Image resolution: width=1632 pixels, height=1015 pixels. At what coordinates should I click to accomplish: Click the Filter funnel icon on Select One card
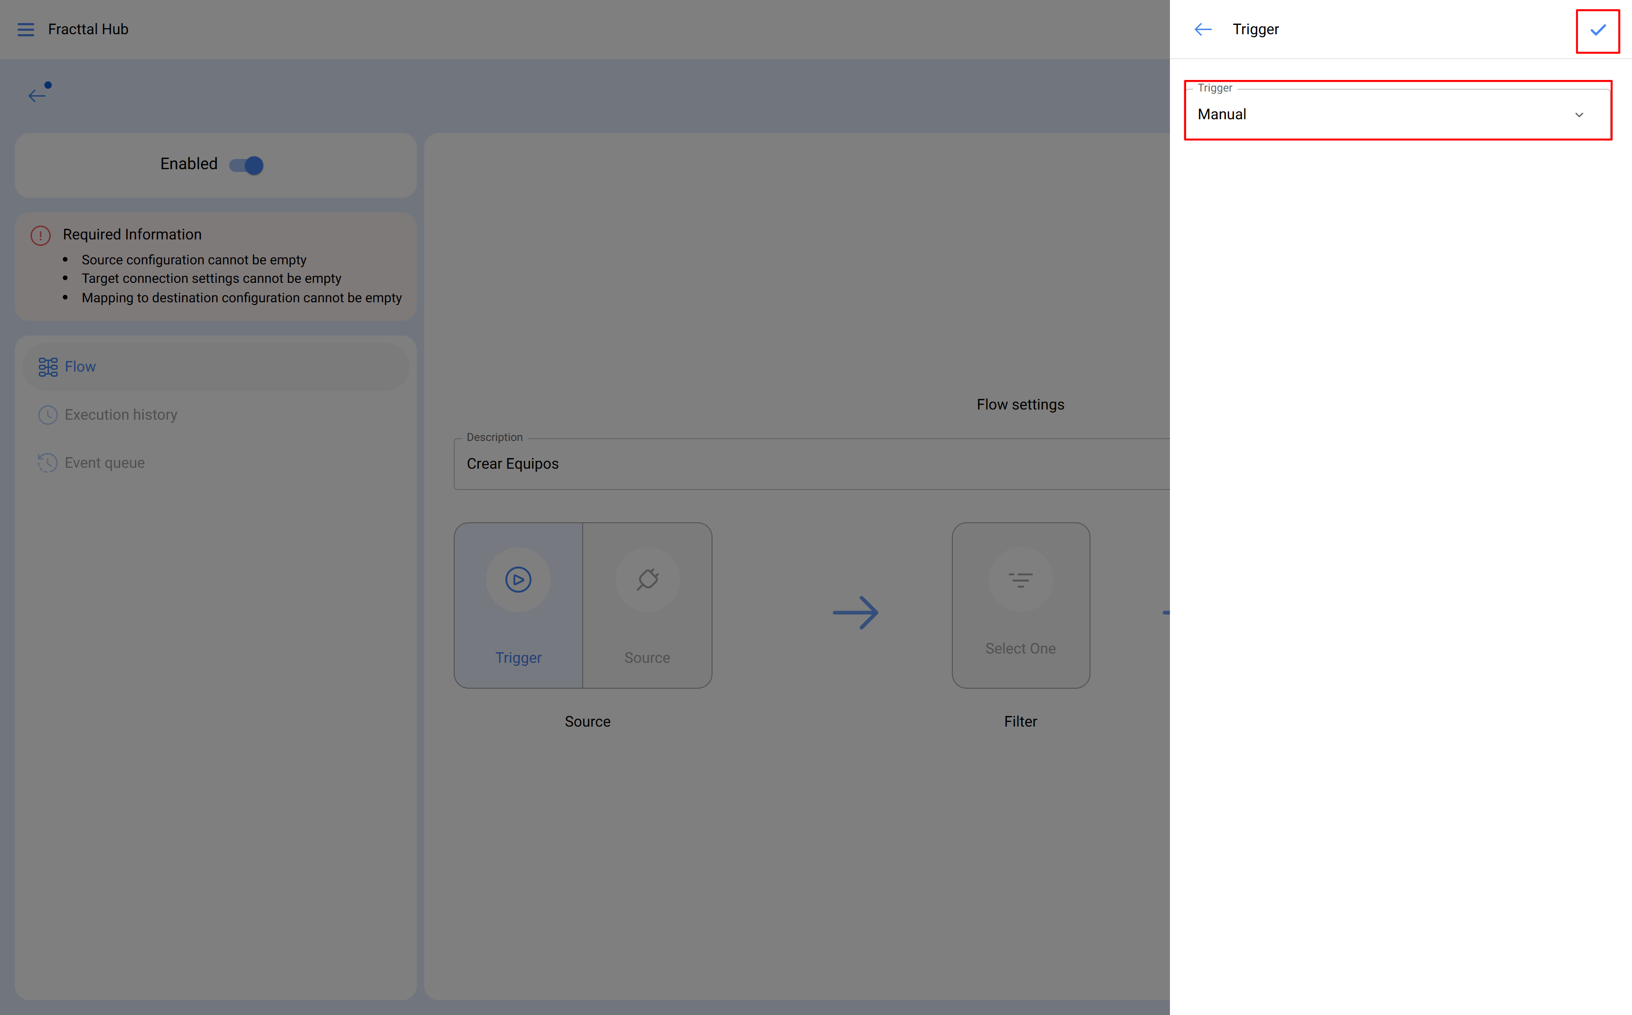[x=1020, y=579]
